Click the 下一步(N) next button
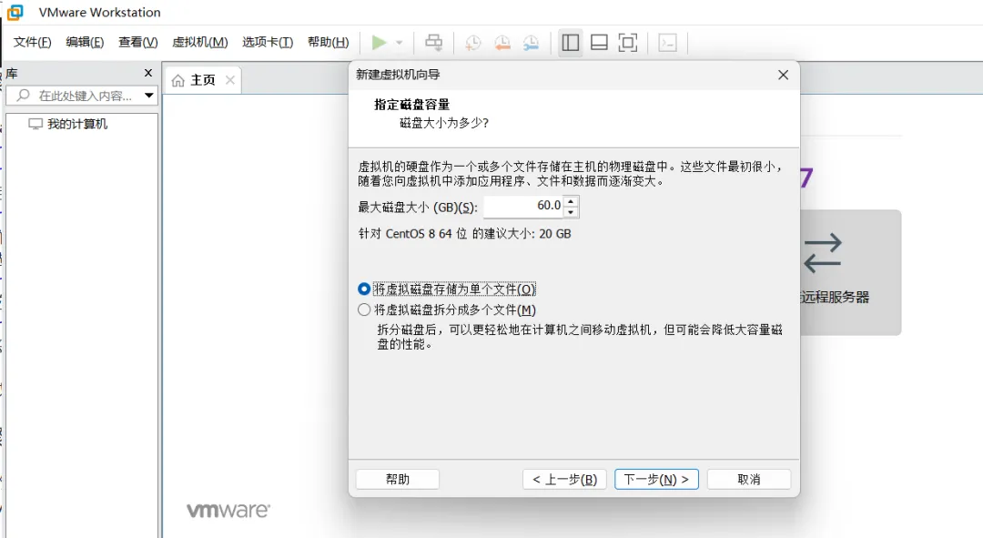 tap(656, 480)
